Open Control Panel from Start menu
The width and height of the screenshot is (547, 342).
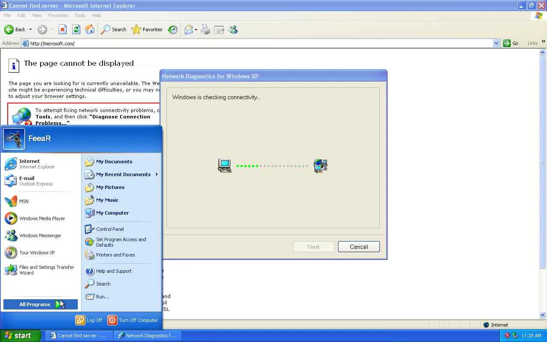click(121, 229)
